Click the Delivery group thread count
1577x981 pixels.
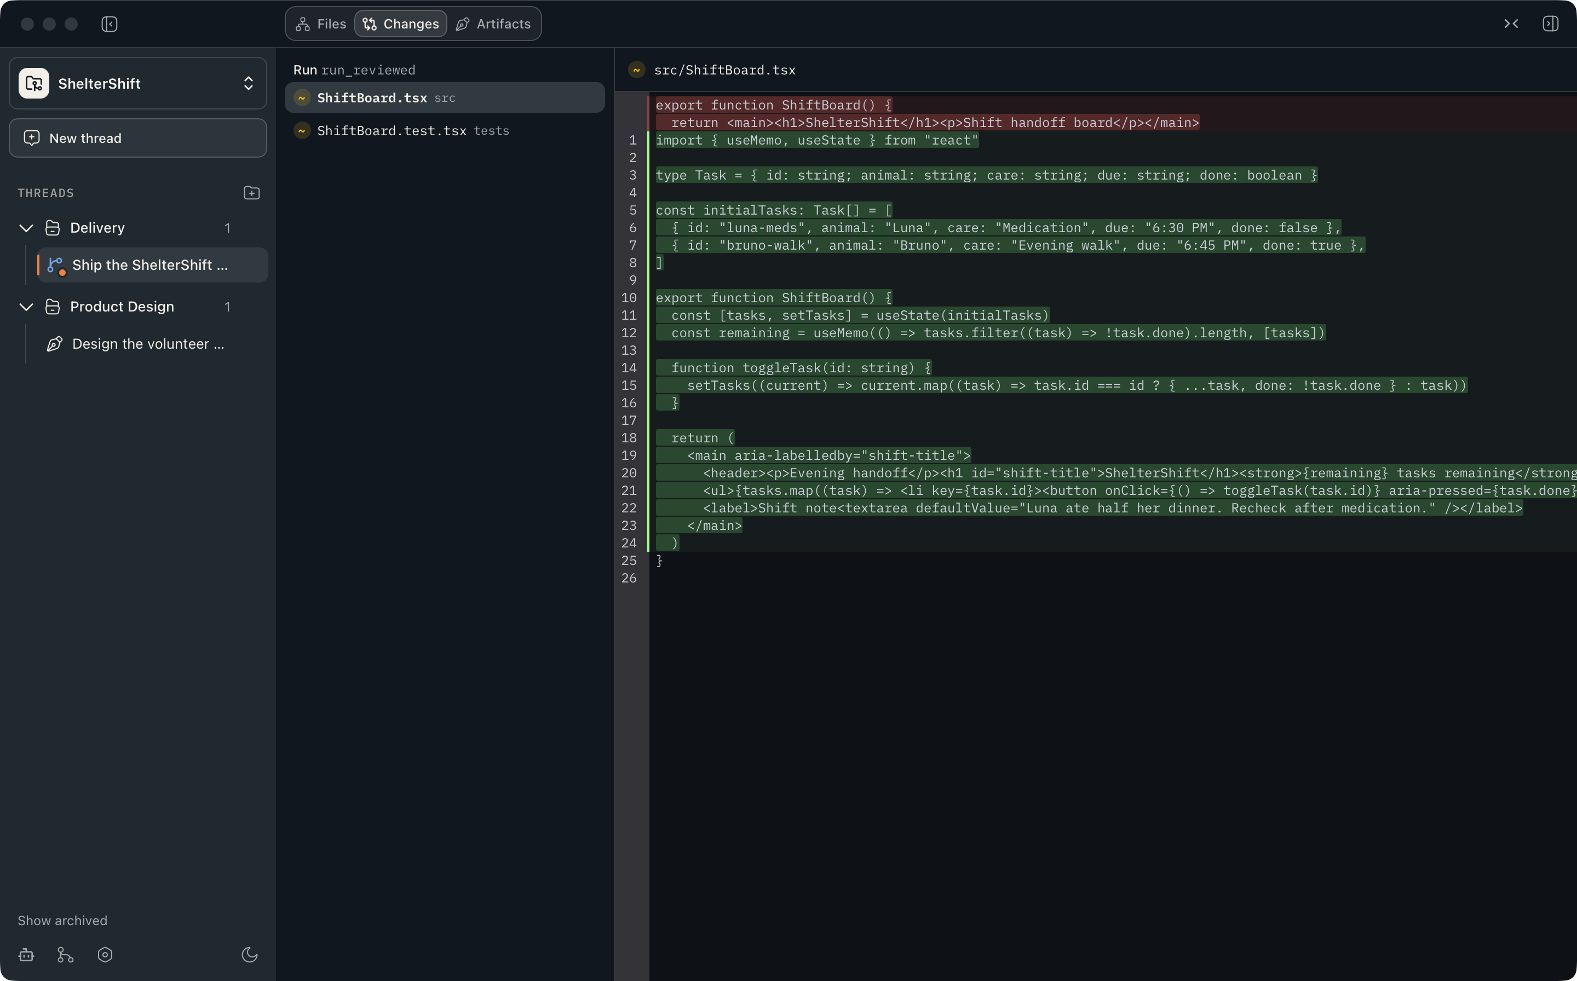pyautogui.click(x=228, y=228)
